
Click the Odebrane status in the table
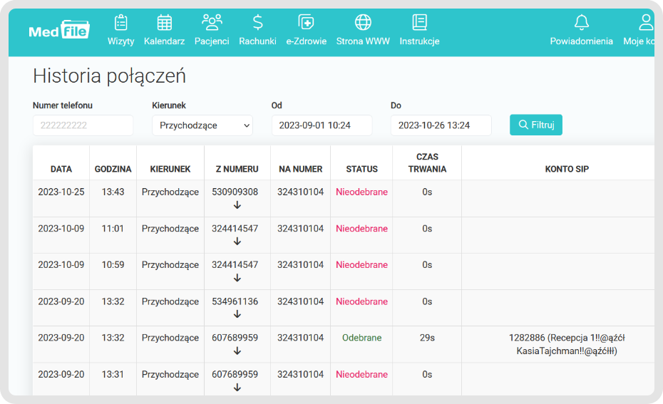(361, 338)
